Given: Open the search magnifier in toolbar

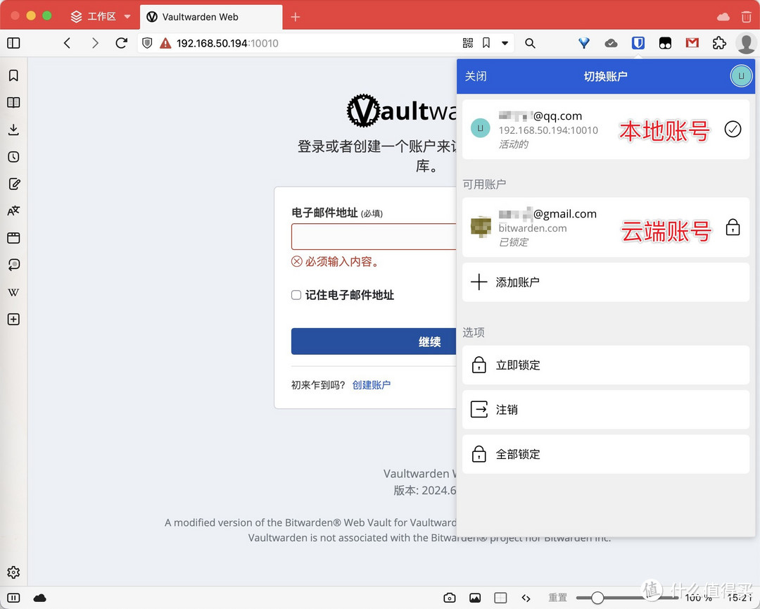Looking at the screenshot, I should click(531, 44).
